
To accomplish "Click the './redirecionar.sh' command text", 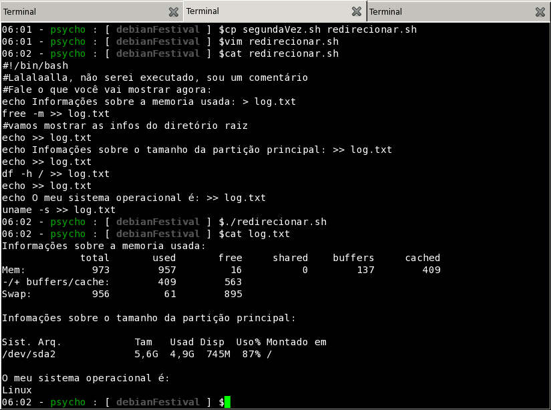I will click(276, 222).
